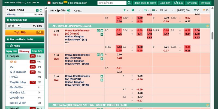The image size is (218, 109).
Task: Open the green plus add dropdown
Action: click(126, 10)
